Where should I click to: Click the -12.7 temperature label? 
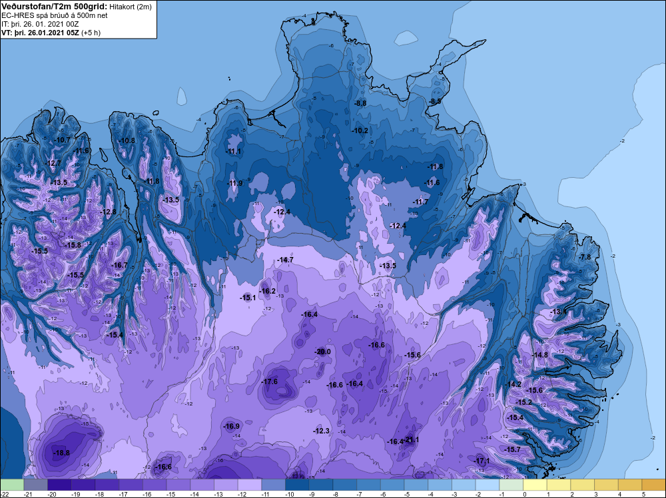point(53,163)
